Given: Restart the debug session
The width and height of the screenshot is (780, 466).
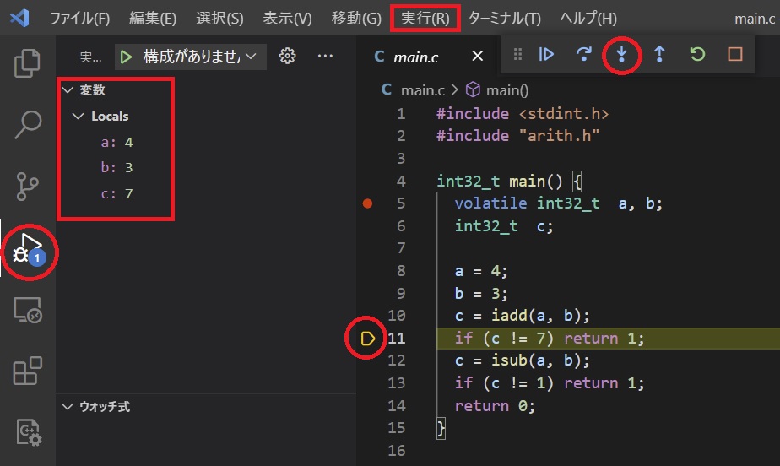Looking at the screenshot, I should click(x=697, y=54).
